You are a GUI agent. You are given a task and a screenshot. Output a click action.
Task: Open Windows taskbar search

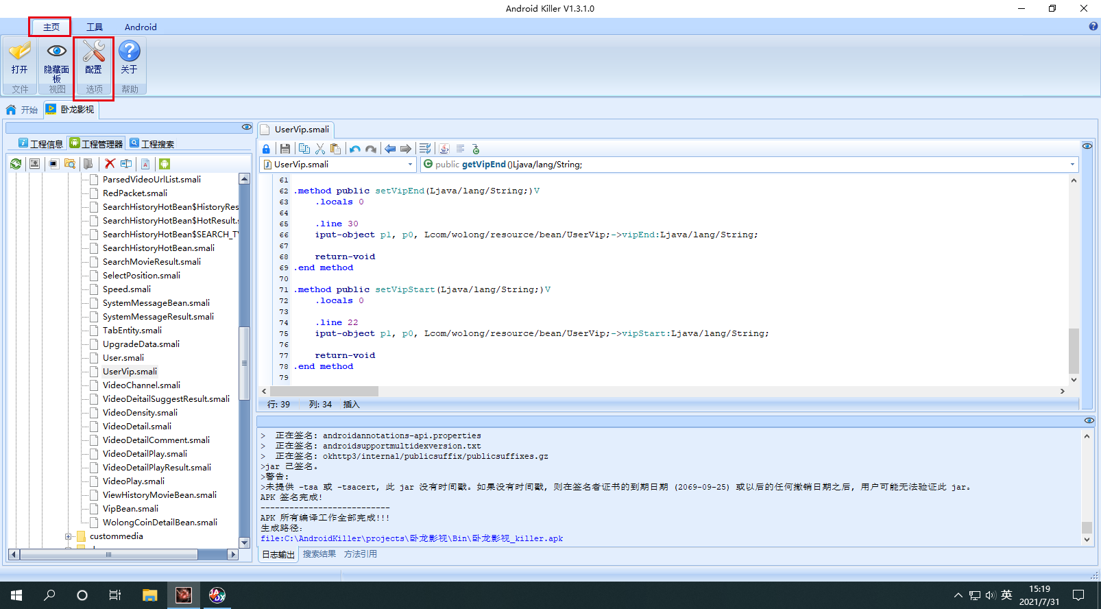pos(49,595)
